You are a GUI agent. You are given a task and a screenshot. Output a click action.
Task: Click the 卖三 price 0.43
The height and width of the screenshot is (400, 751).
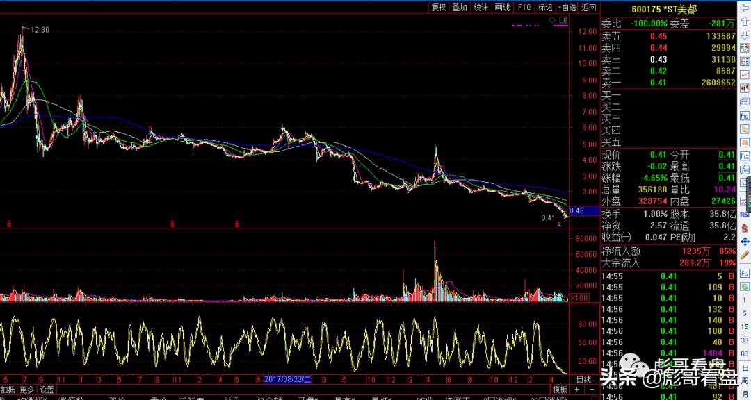(x=659, y=59)
